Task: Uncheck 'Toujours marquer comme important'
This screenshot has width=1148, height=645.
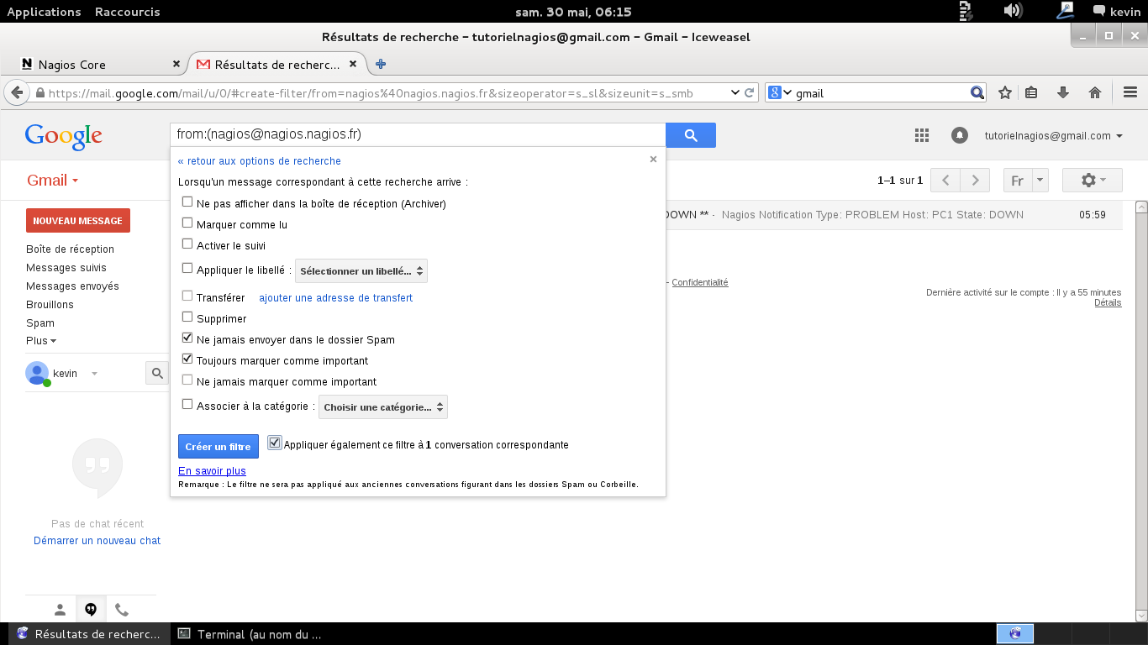Action: [x=187, y=359]
